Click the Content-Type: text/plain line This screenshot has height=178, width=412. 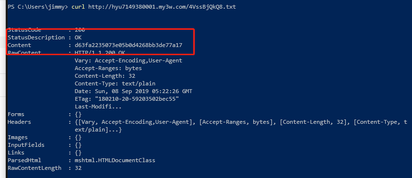[115, 83]
